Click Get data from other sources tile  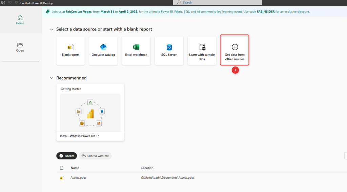pos(234,51)
